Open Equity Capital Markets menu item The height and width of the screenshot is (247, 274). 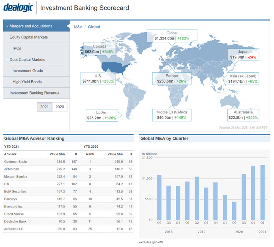36,37
